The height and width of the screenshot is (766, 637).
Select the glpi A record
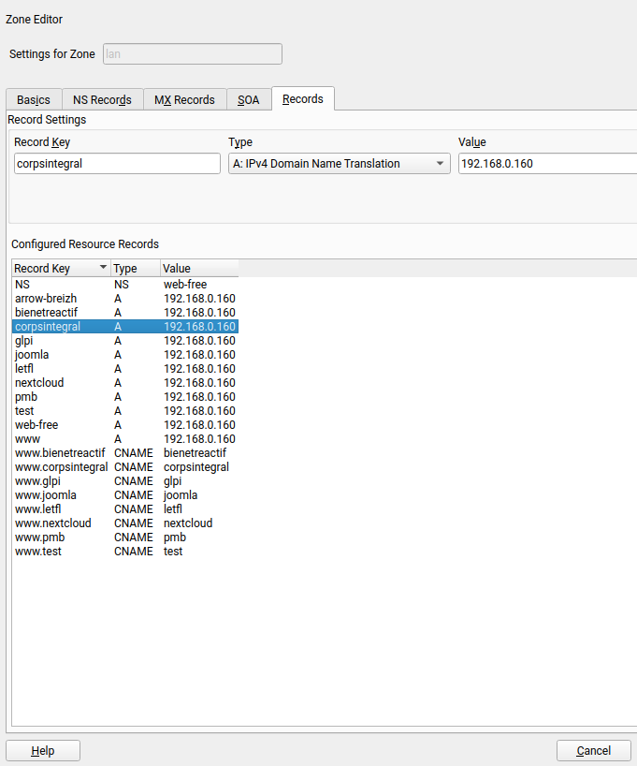coord(125,341)
